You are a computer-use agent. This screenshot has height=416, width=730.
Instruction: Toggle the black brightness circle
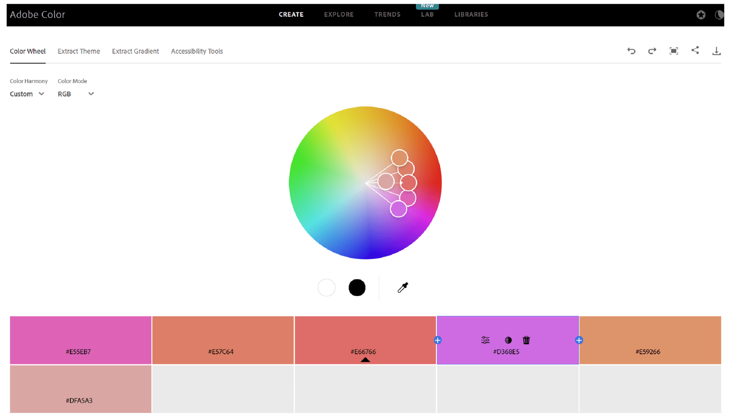357,288
